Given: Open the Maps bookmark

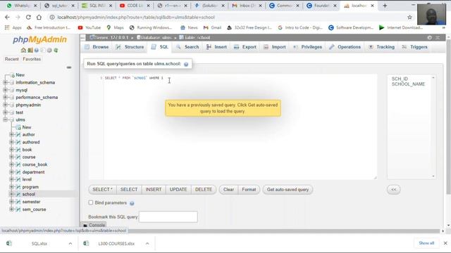Looking at the screenshot, I should [115, 27].
